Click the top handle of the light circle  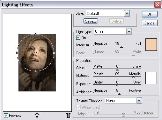pyautogui.click(x=36, y=34)
